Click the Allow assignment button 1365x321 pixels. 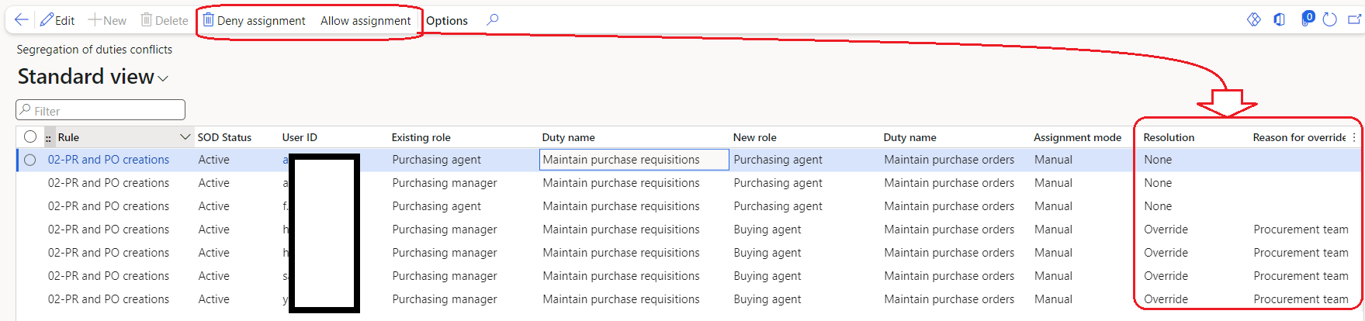[366, 21]
